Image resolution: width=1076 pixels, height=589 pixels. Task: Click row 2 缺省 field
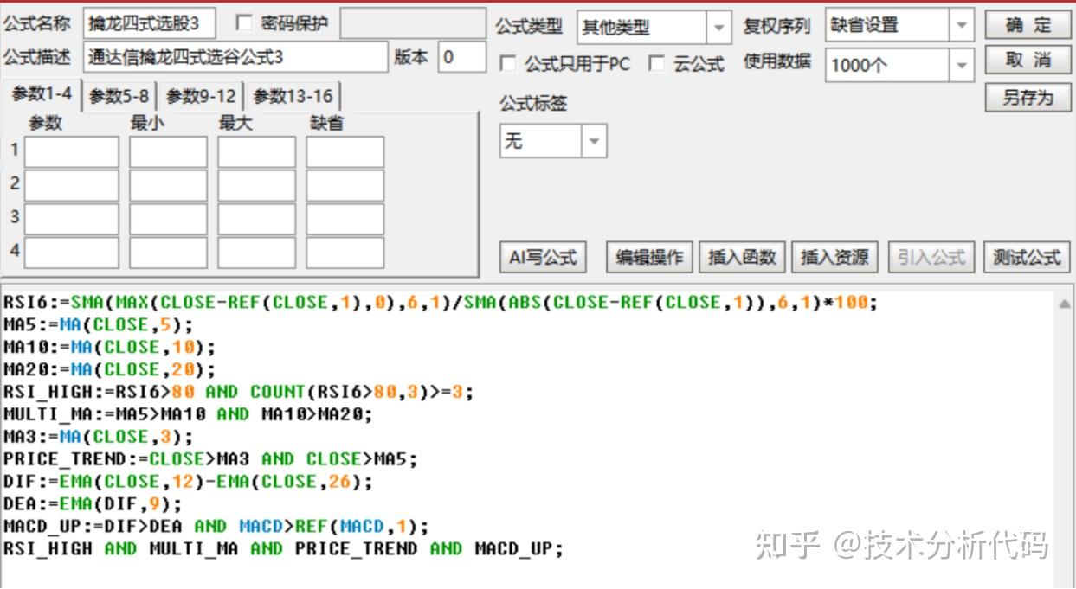[x=345, y=186]
